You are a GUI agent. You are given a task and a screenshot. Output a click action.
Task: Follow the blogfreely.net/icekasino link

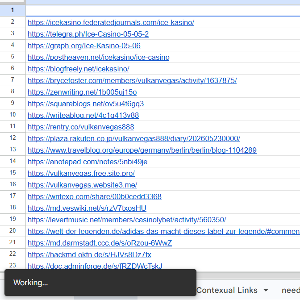coord(78,69)
